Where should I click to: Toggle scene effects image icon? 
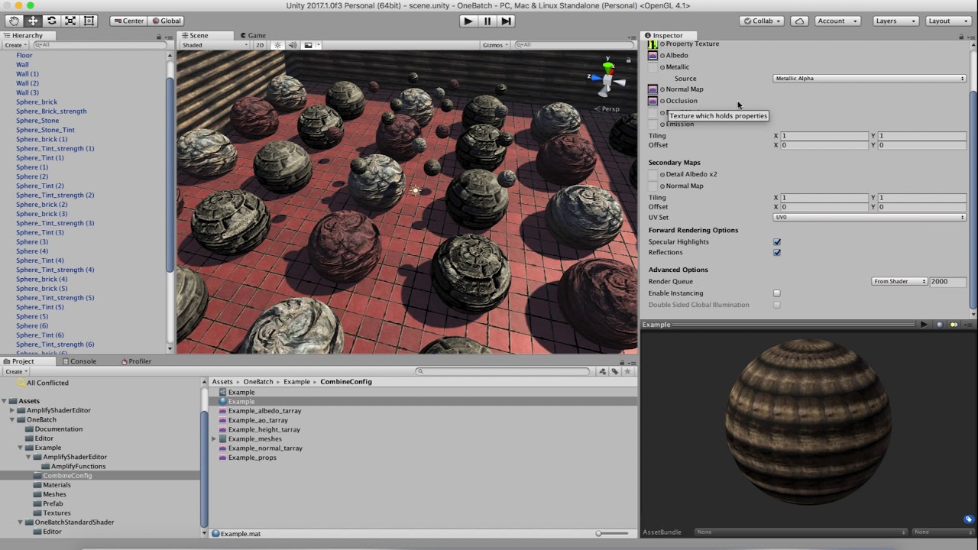(x=308, y=45)
